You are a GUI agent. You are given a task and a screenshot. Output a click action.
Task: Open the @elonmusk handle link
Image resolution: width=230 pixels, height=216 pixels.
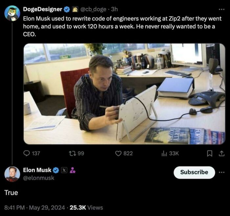coord(38,178)
